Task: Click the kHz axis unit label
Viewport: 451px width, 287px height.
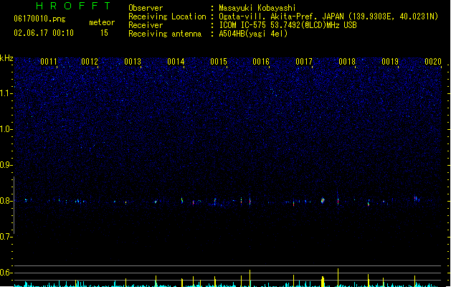Action: tap(6, 58)
